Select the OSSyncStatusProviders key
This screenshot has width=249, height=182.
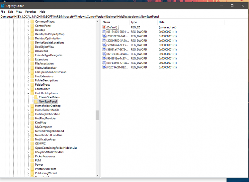tap(49, 152)
